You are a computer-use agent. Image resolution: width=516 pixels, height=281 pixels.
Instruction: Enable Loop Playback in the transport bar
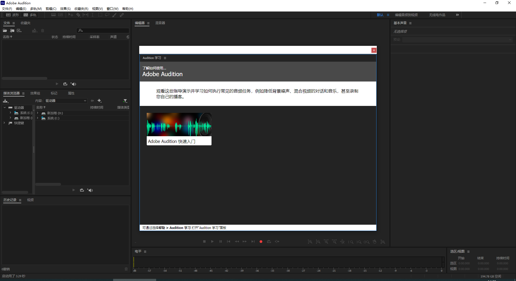coord(269,242)
